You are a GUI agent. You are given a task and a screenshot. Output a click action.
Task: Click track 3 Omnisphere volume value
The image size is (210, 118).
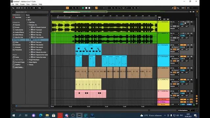click(183, 47)
